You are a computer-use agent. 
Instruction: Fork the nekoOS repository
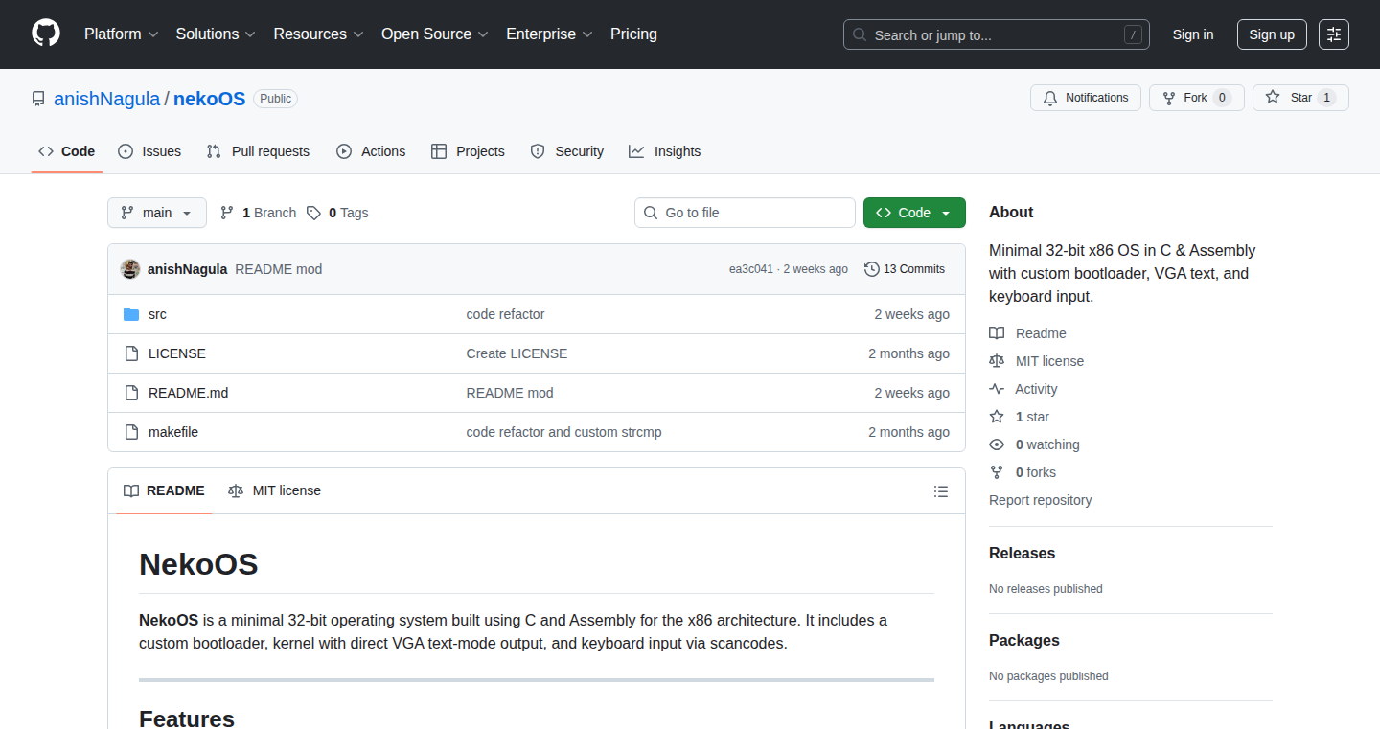point(1197,98)
